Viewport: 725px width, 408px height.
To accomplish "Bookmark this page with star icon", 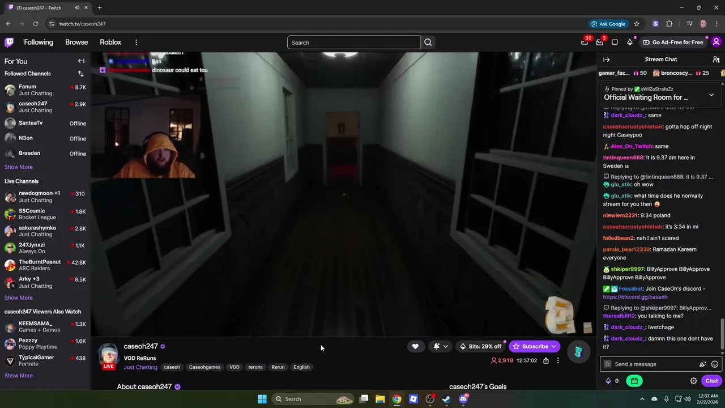I will pyautogui.click(x=637, y=24).
